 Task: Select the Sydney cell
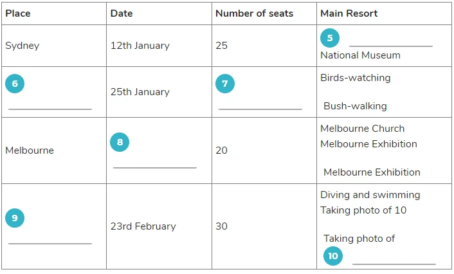54,46
